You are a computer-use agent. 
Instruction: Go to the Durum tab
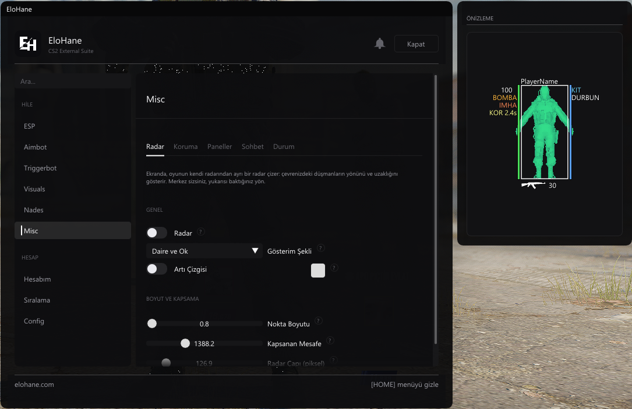284,147
